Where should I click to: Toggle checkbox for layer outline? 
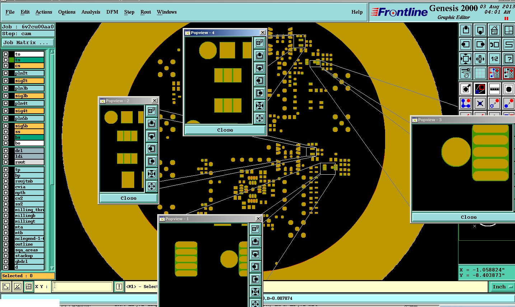pyautogui.click(x=6, y=244)
